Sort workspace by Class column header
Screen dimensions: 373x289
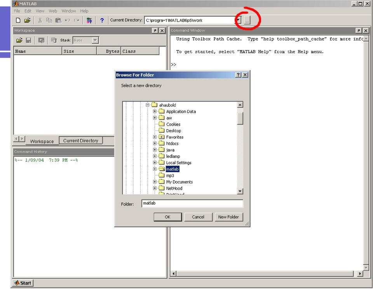(x=140, y=51)
